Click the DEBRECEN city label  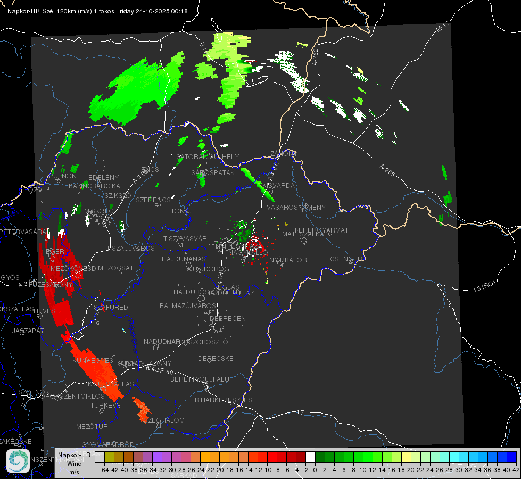coord(228,318)
